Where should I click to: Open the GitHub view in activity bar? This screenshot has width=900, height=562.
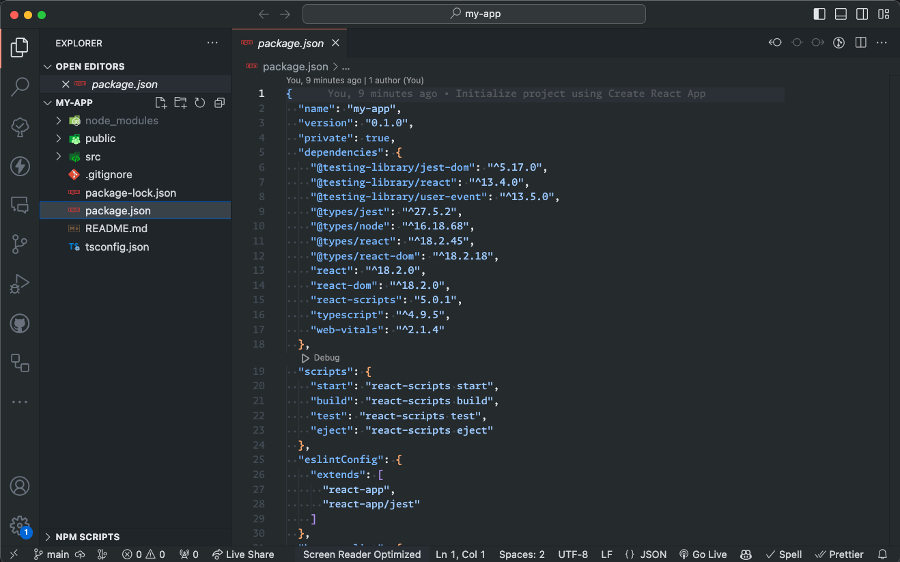click(x=20, y=323)
